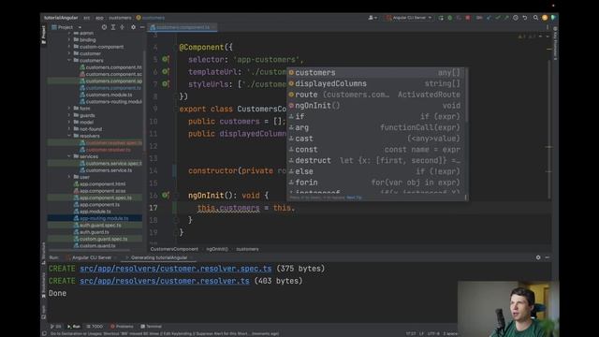Click gutter icon on line 16 ngOnInit
599x337 pixels.
point(165,196)
